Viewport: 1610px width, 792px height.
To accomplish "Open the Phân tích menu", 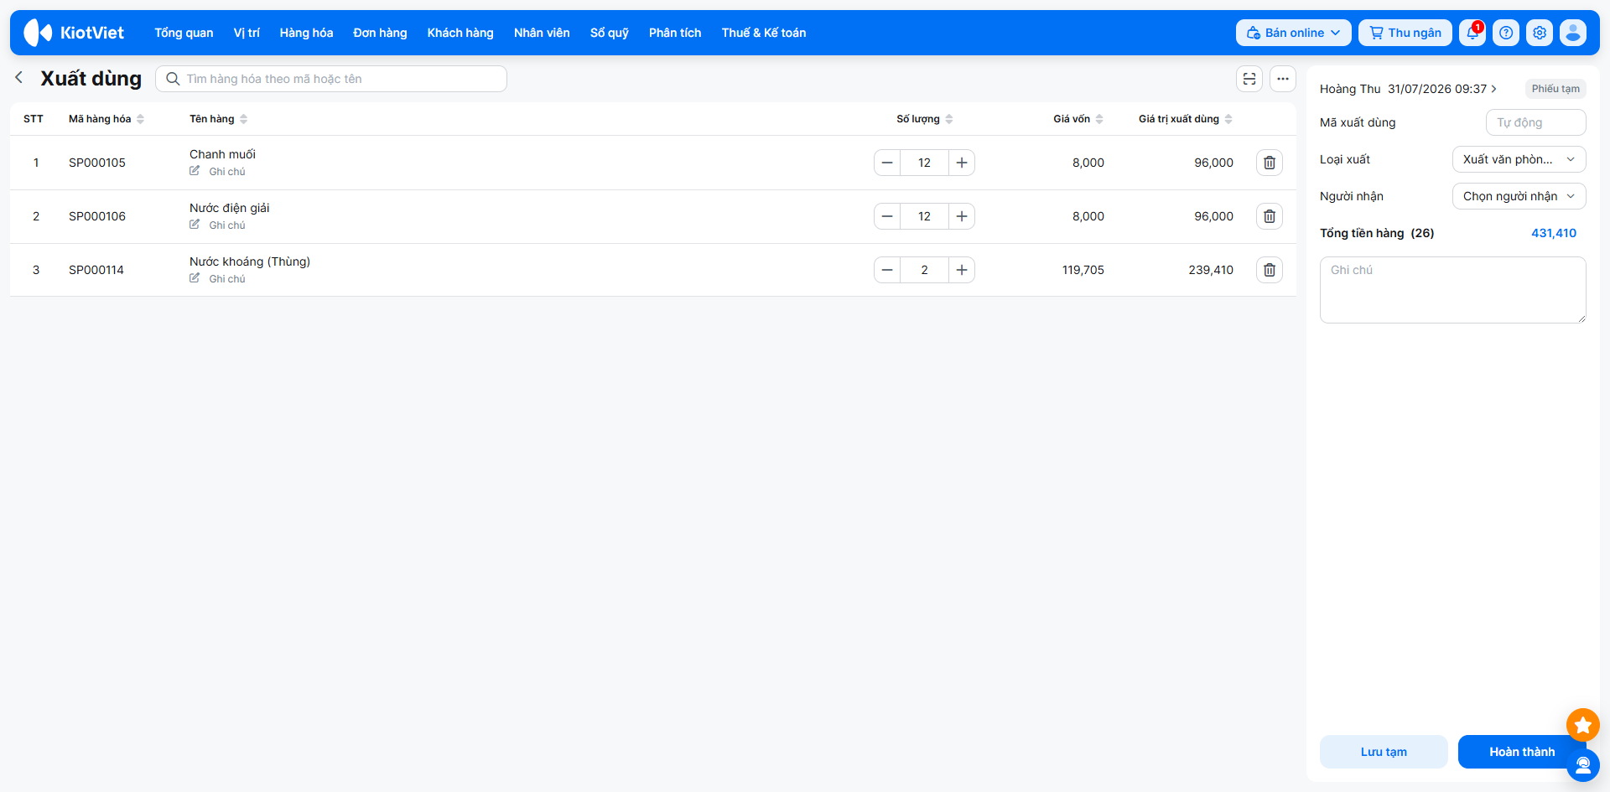I will (x=675, y=33).
